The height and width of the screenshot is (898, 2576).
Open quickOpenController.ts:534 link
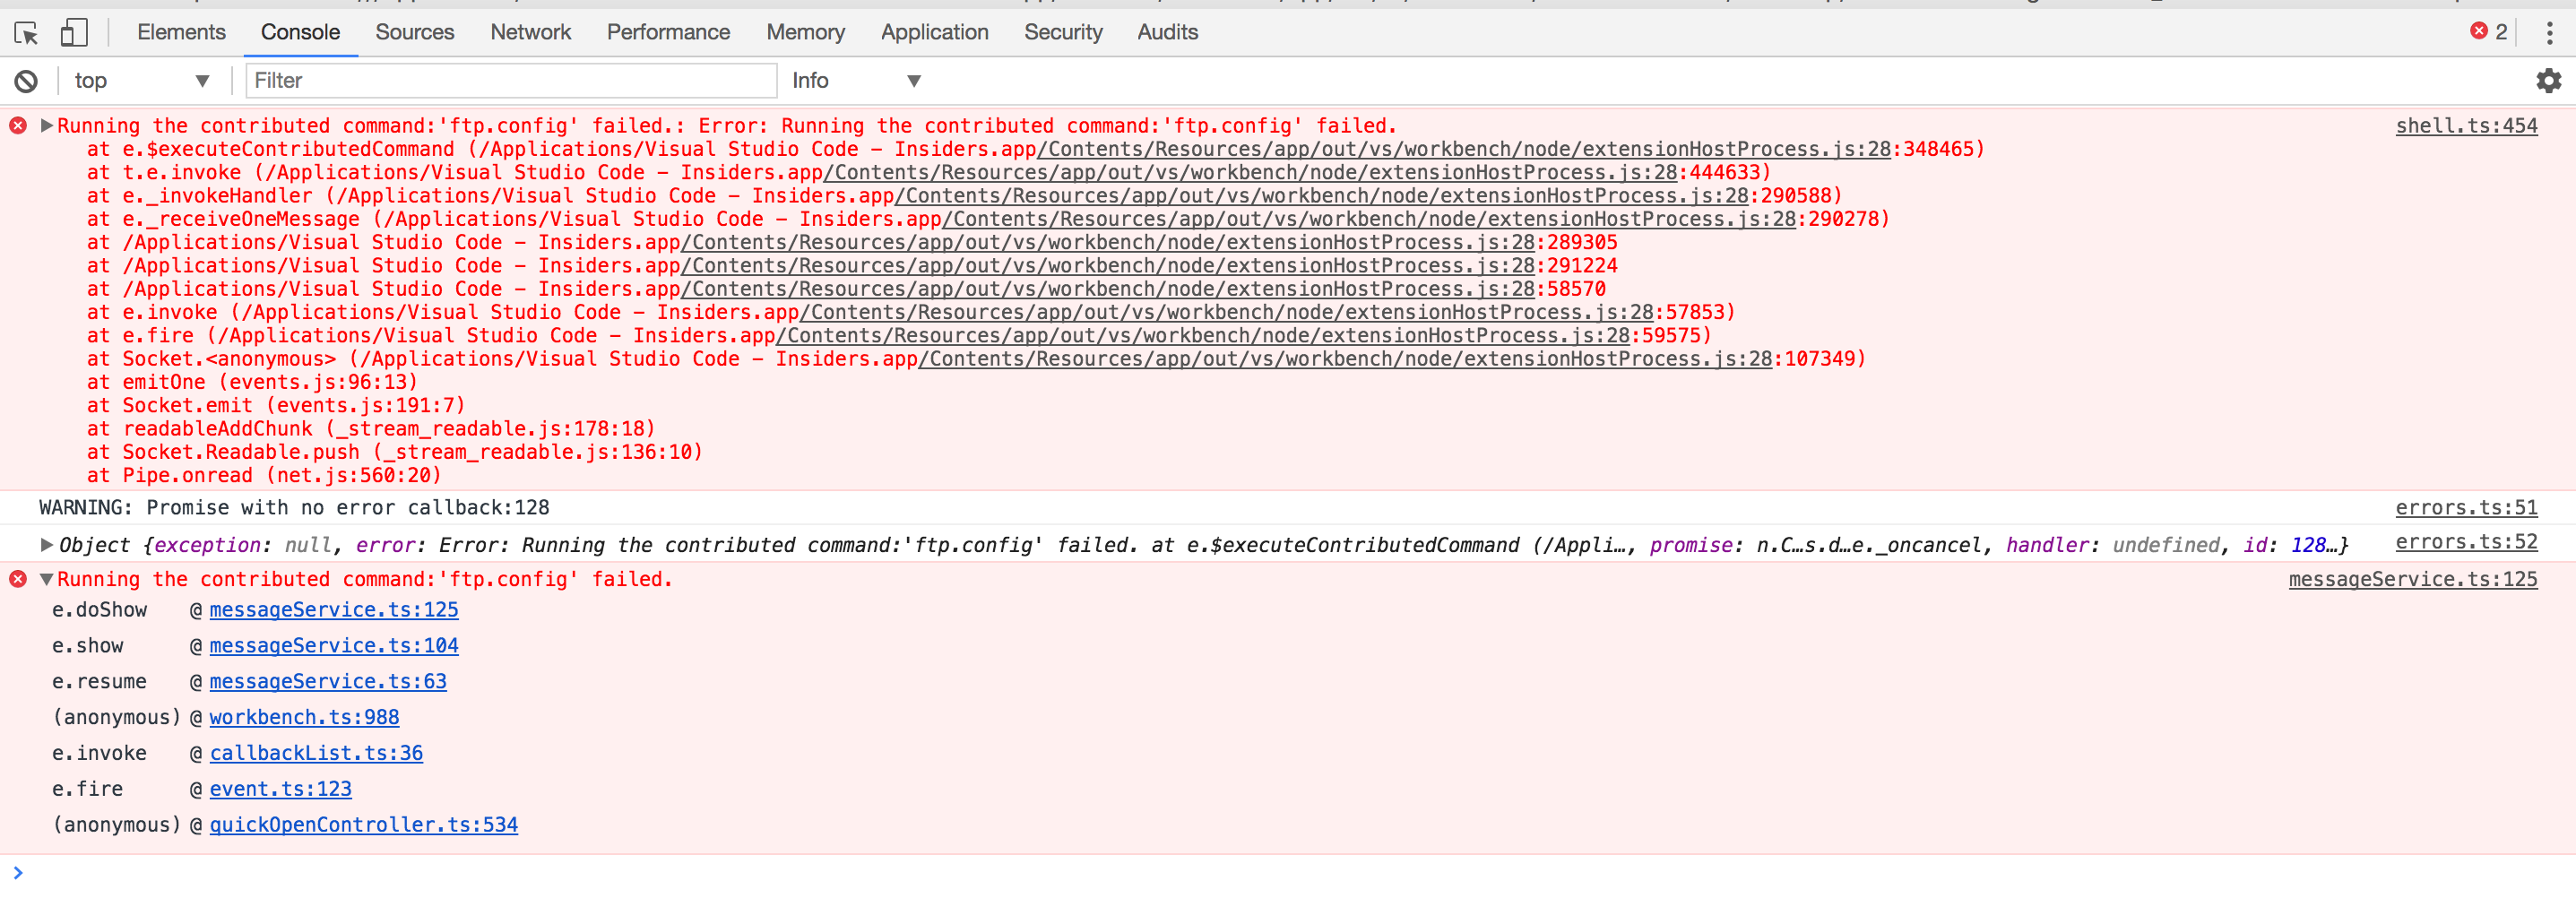[x=363, y=825]
